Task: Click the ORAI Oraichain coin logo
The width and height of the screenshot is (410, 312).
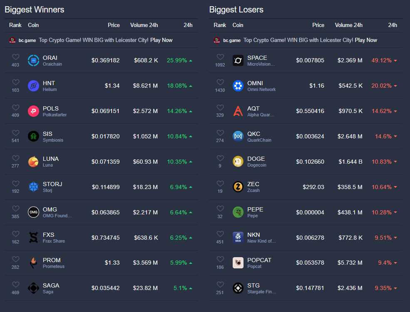Action: click(x=33, y=61)
